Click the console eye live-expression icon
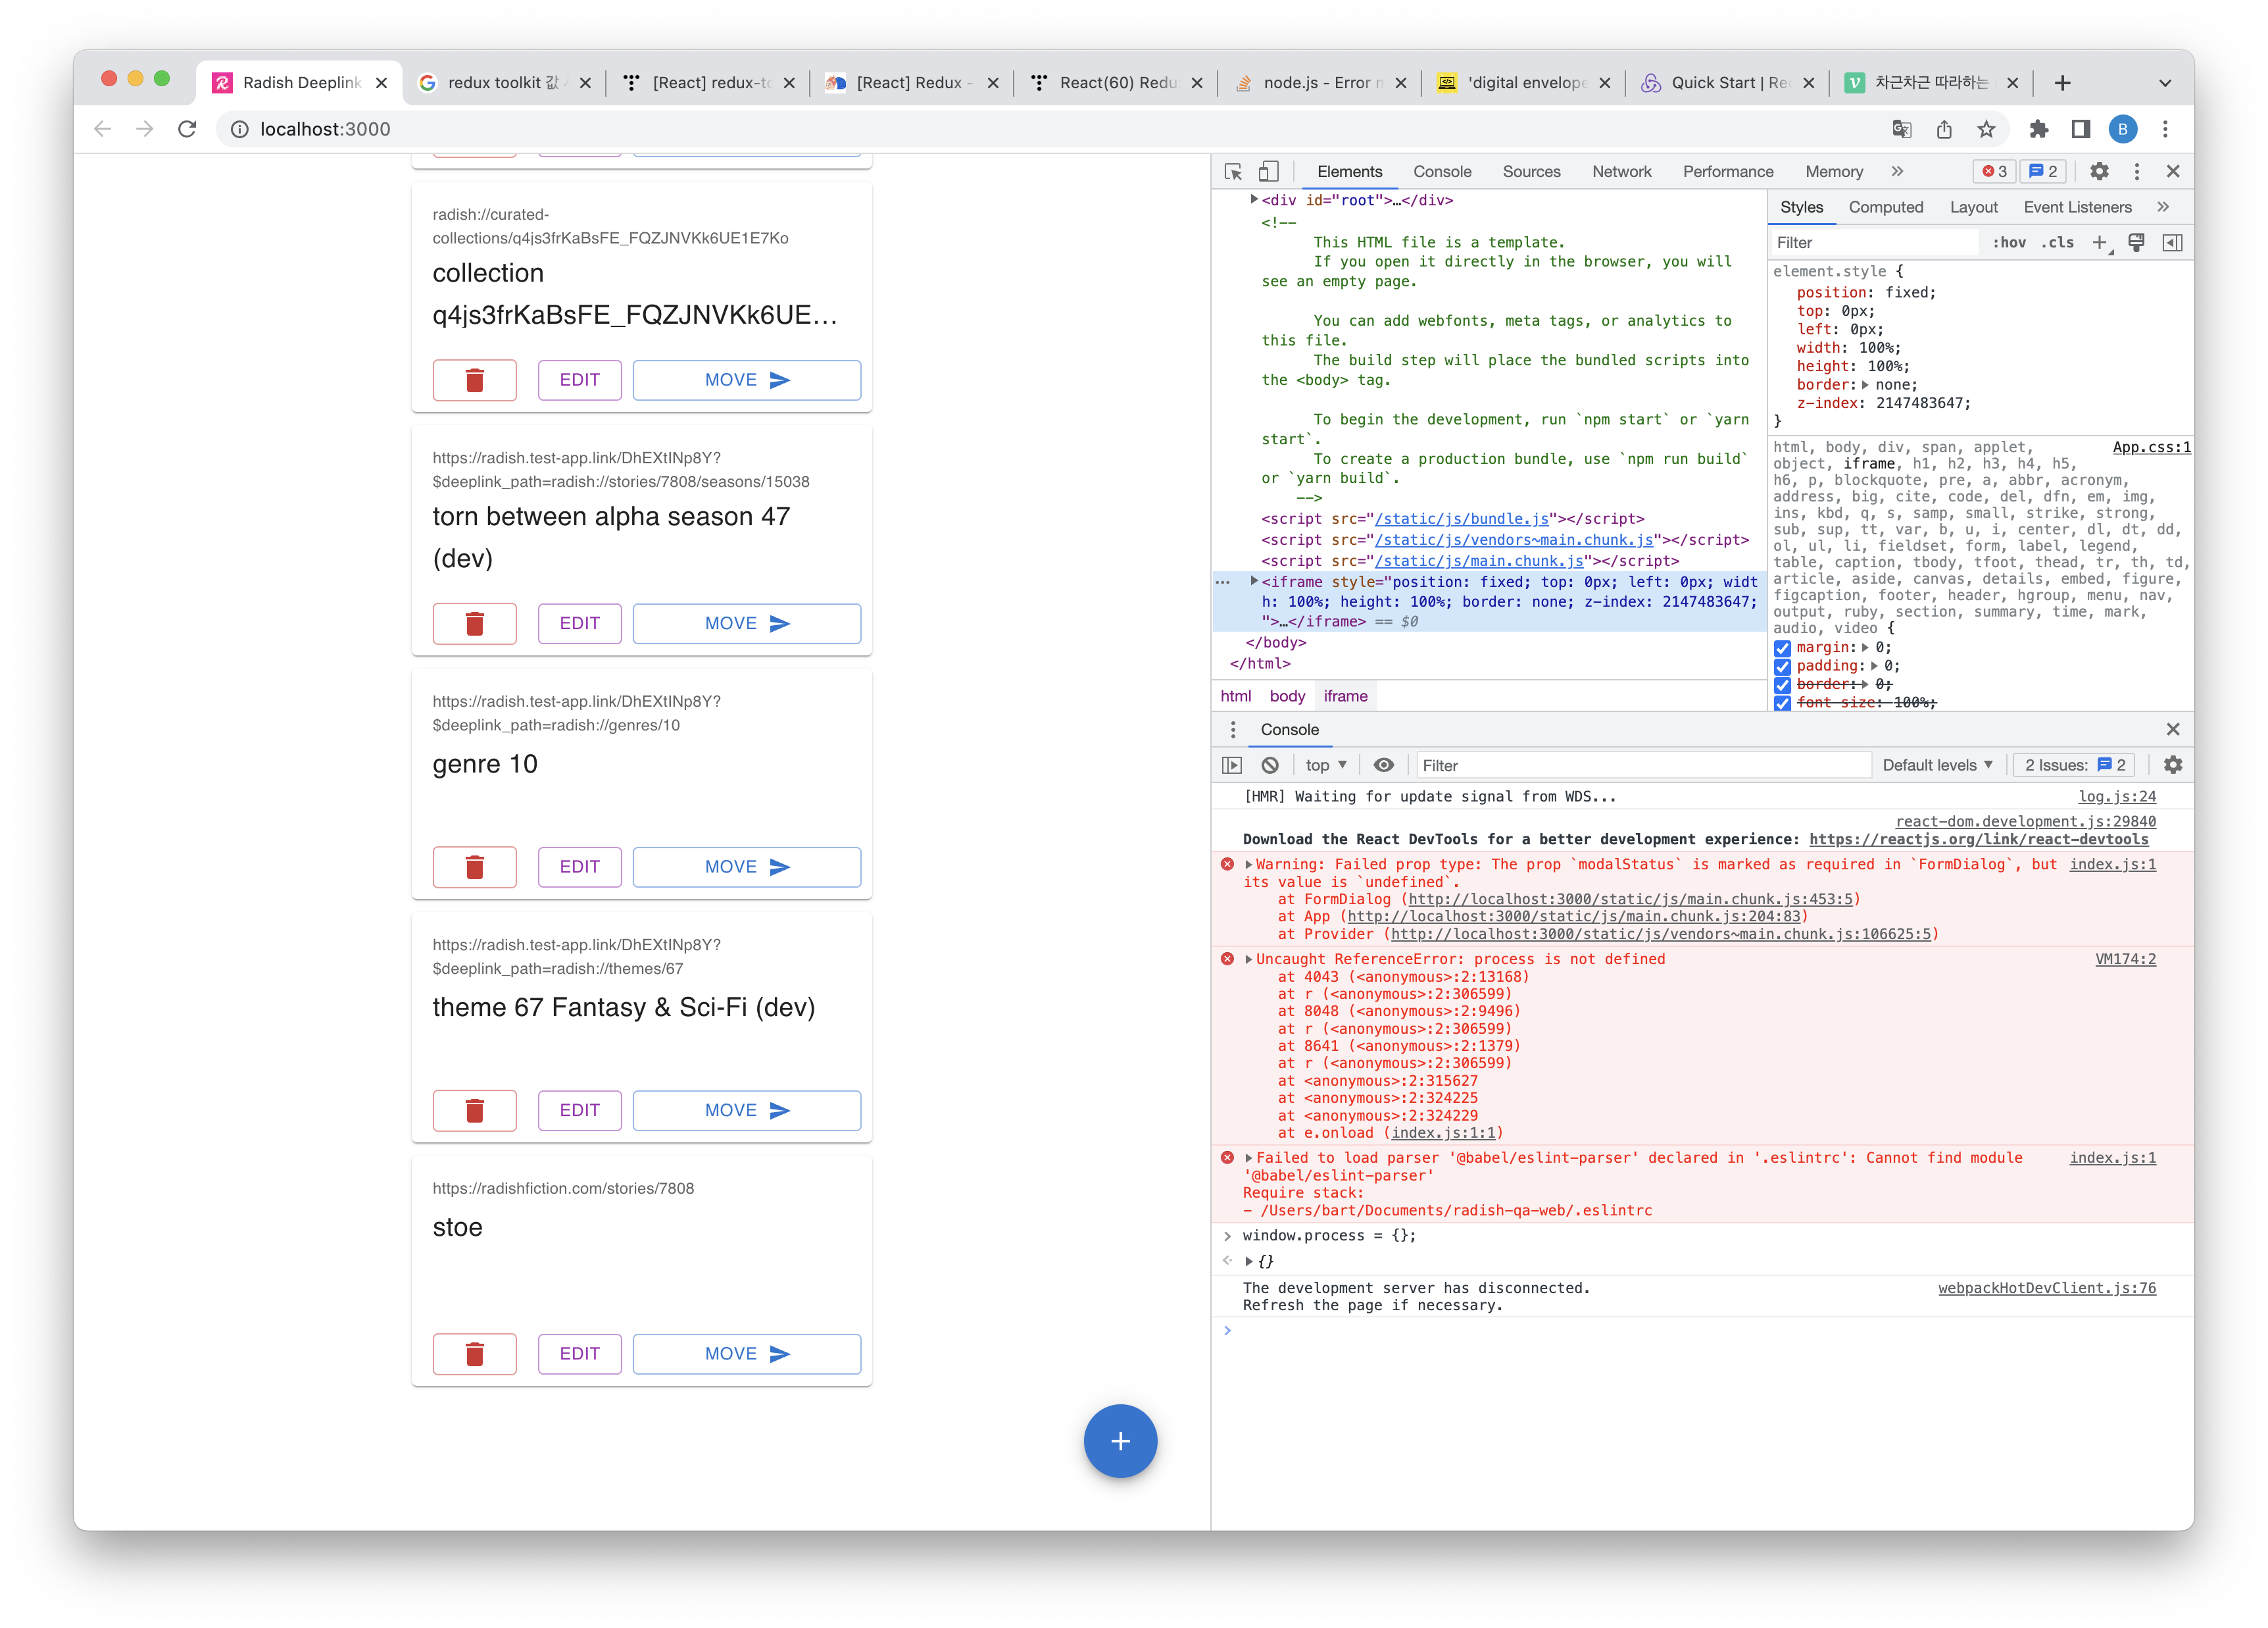The height and width of the screenshot is (1628, 2268). [1383, 765]
